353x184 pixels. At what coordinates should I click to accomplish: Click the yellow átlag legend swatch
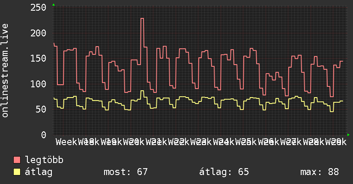point(17,172)
